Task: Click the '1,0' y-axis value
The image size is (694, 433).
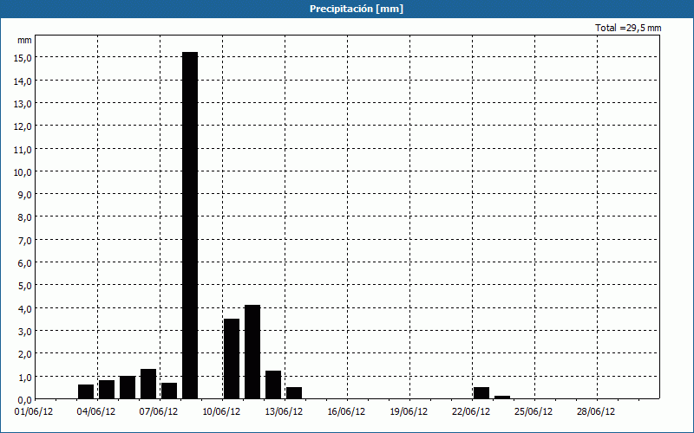Action: click(x=24, y=378)
